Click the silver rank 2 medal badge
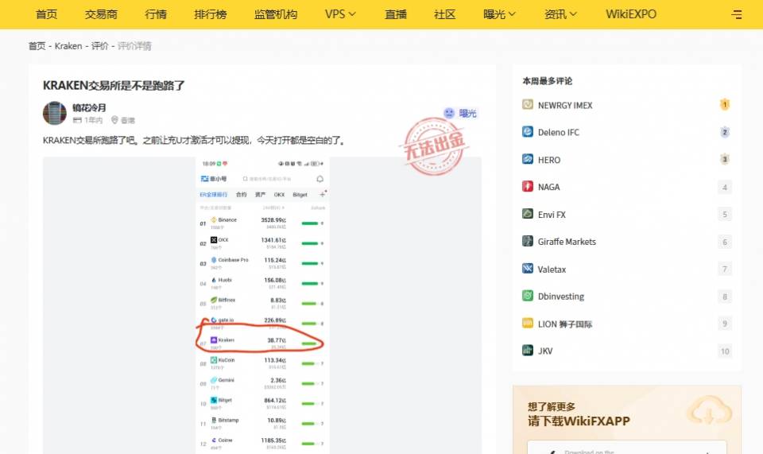This screenshot has height=454, width=763. (725, 132)
